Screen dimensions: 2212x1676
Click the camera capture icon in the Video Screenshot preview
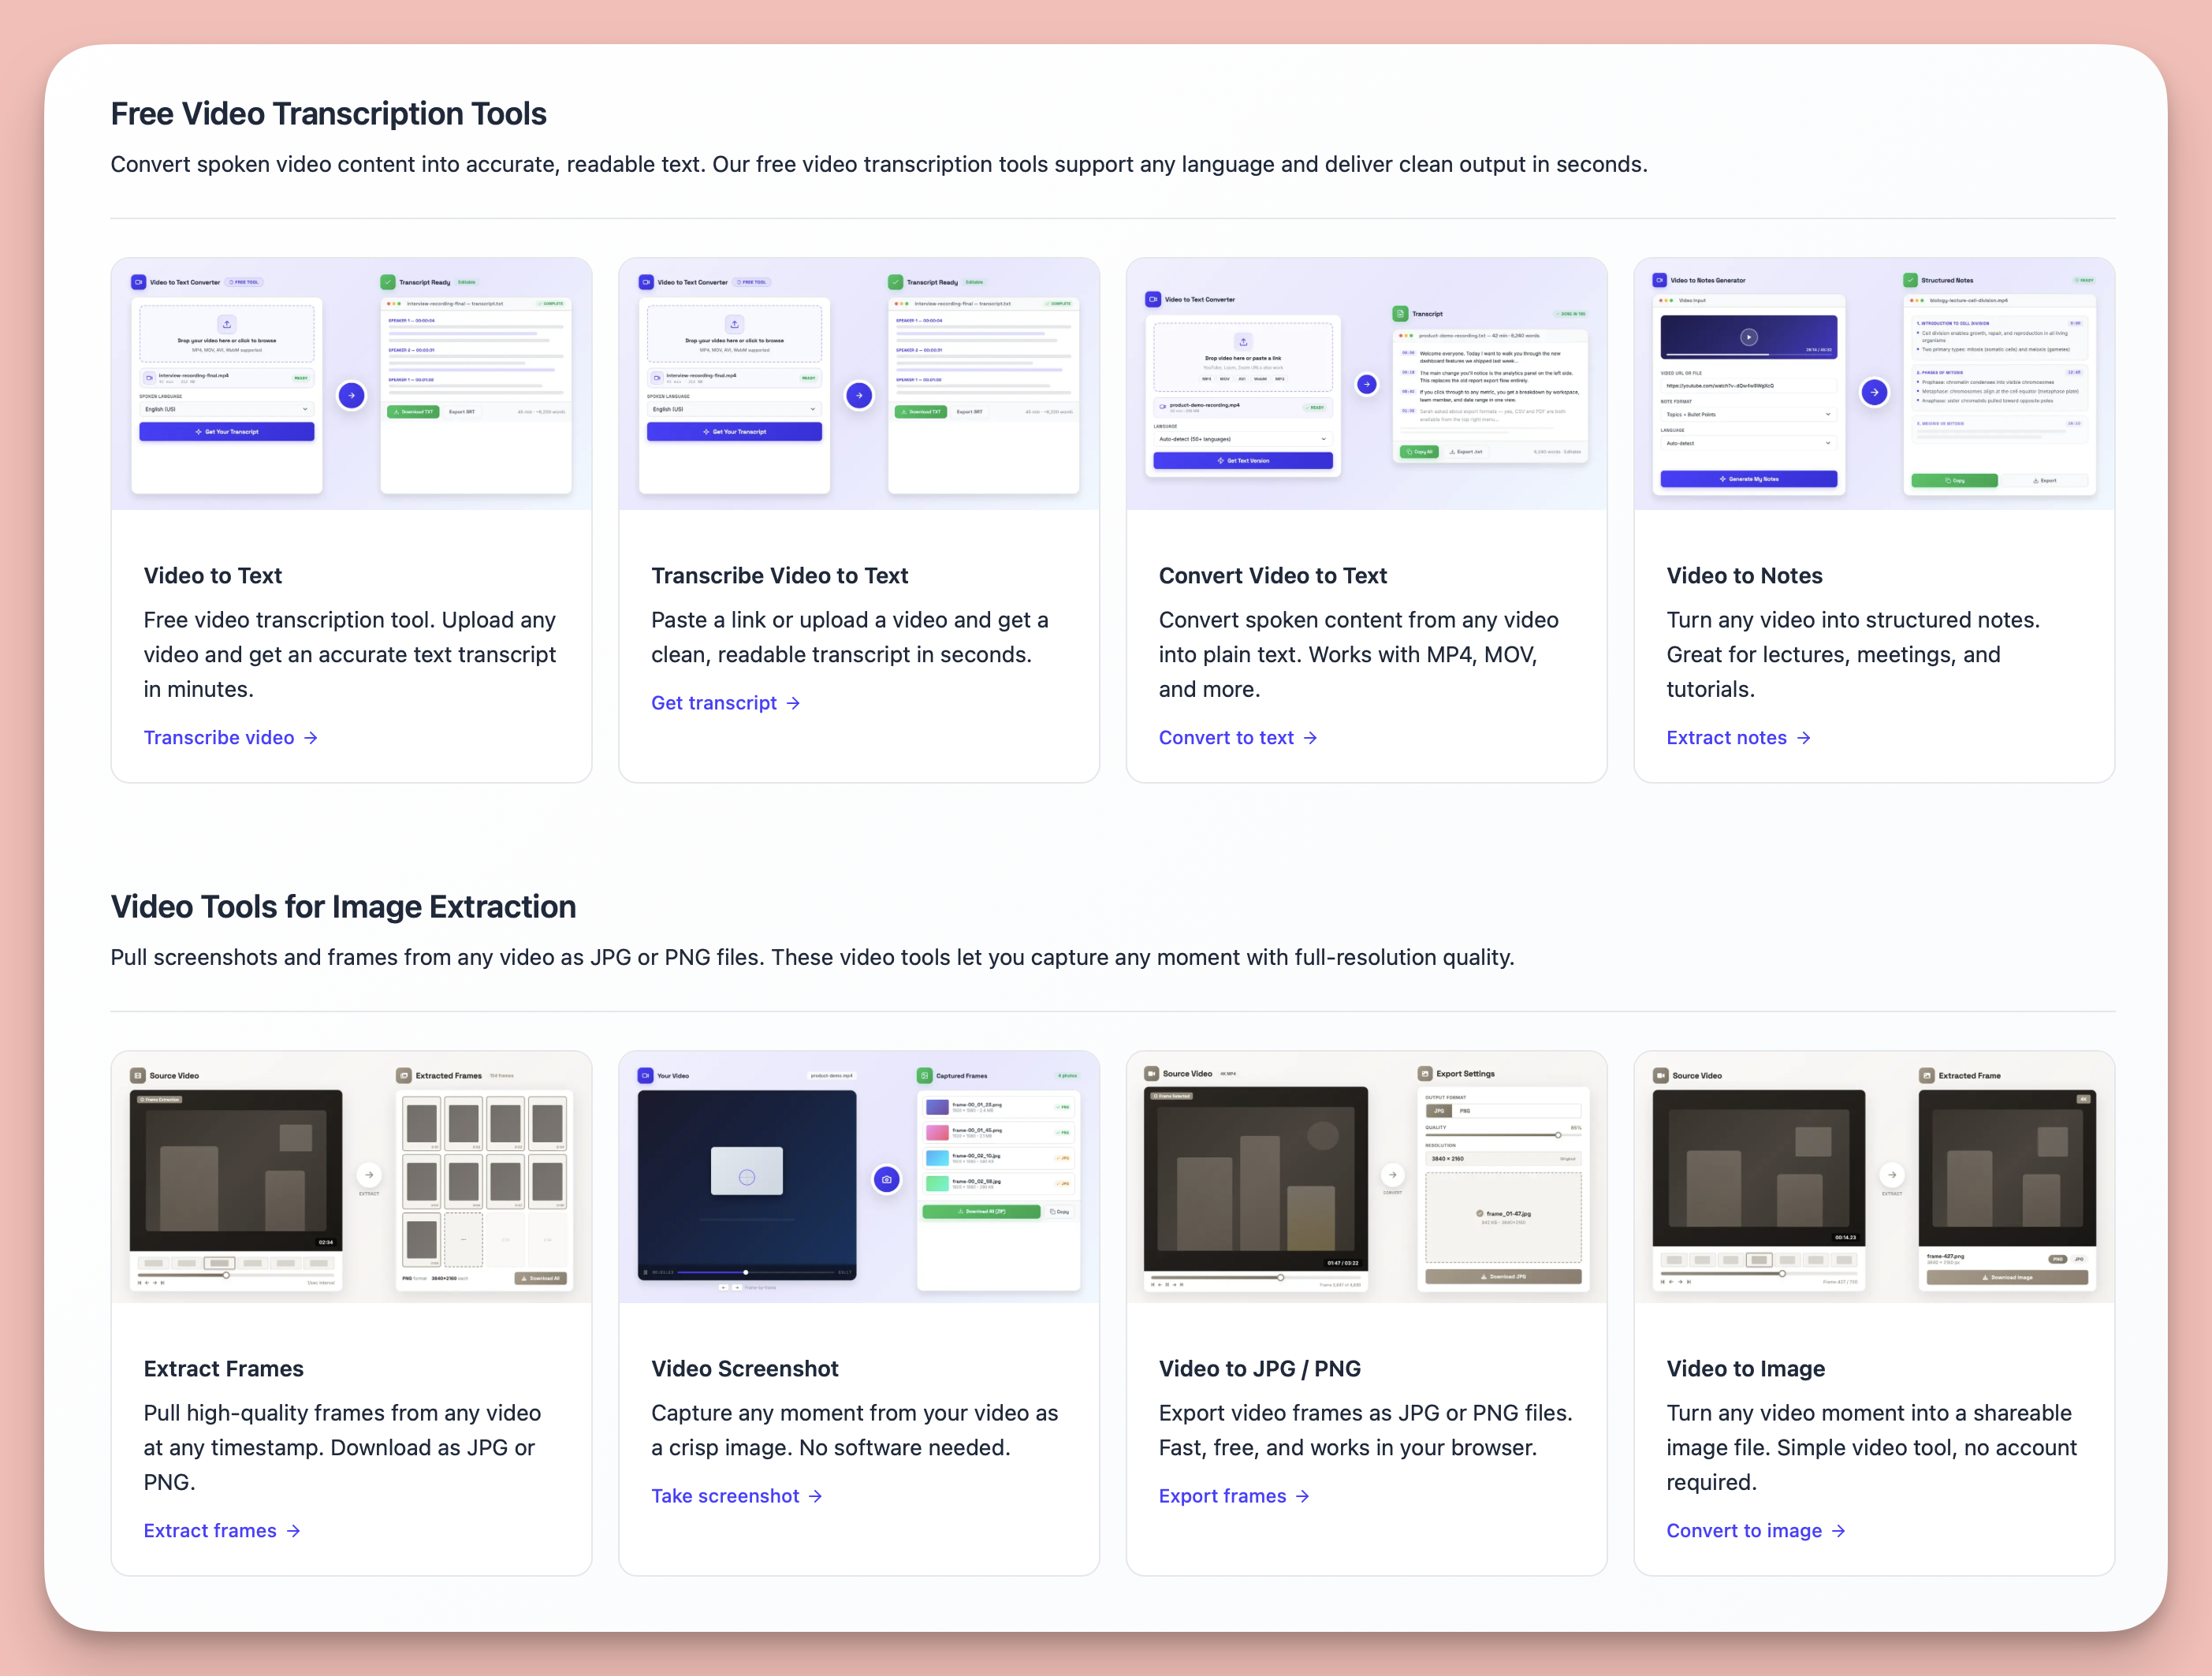(x=886, y=1179)
